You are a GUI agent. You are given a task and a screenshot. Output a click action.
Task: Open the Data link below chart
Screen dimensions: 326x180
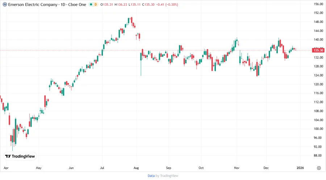click(x=151, y=176)
